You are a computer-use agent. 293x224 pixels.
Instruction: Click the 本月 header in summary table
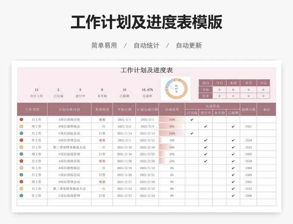(x=248, y=83)
